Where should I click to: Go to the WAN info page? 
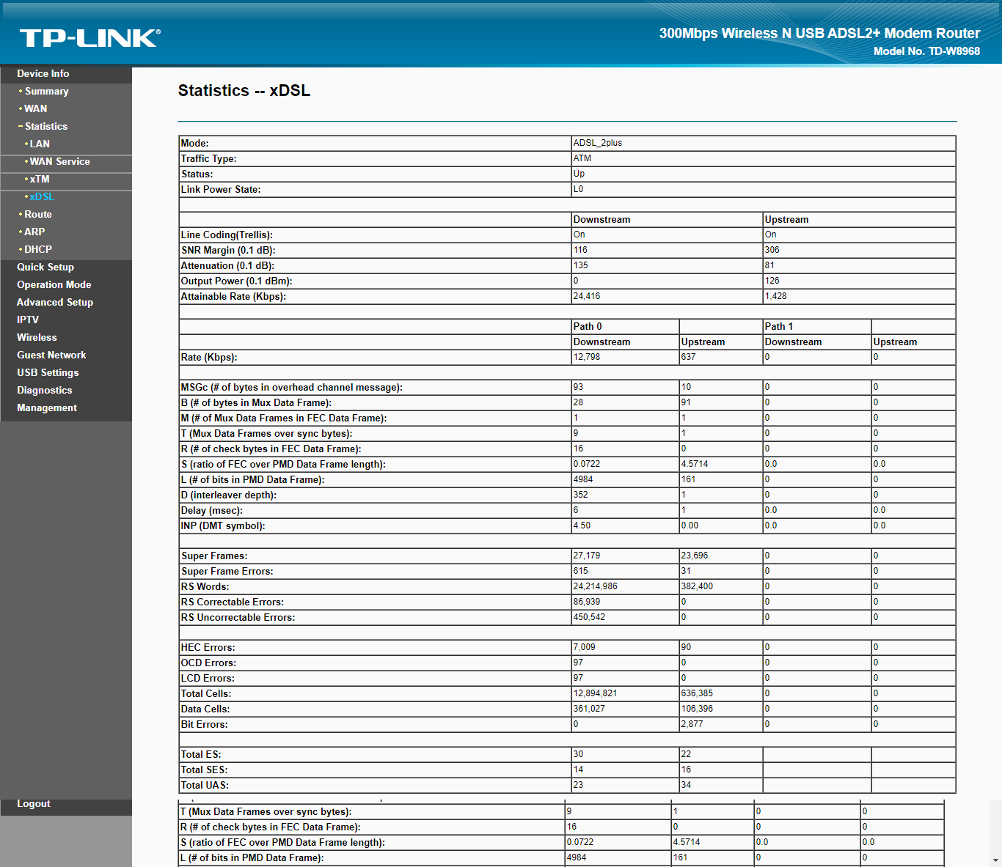click(35, 109)
